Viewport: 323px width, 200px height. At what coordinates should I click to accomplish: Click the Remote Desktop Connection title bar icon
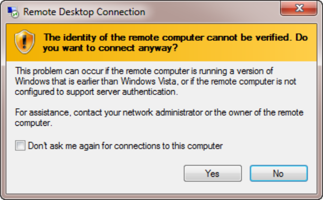pyautogui.click(x=13, y=12)
